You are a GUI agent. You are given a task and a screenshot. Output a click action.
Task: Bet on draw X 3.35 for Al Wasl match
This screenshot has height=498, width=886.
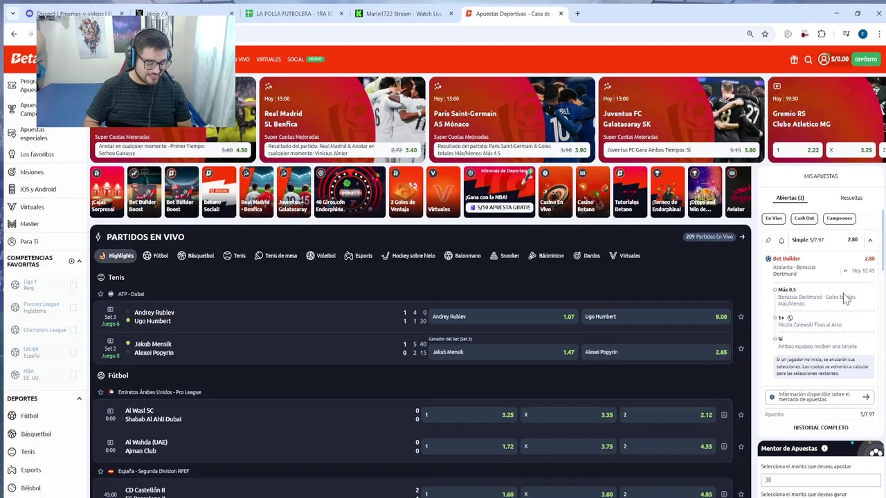point(568,415)
